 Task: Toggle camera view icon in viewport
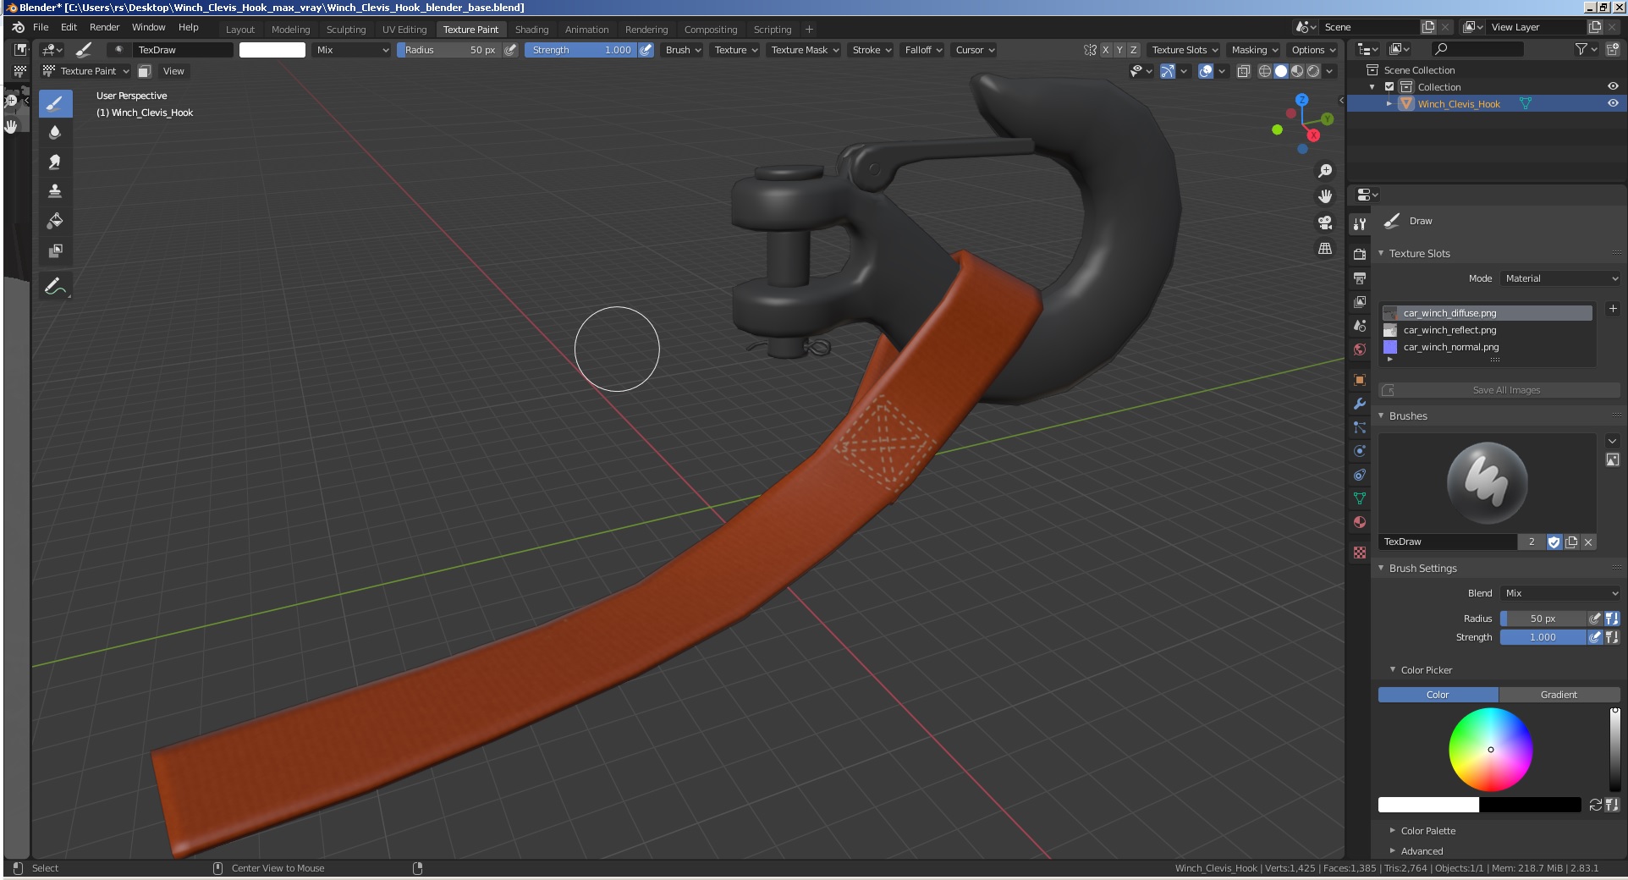click(x=1325, y=223)
